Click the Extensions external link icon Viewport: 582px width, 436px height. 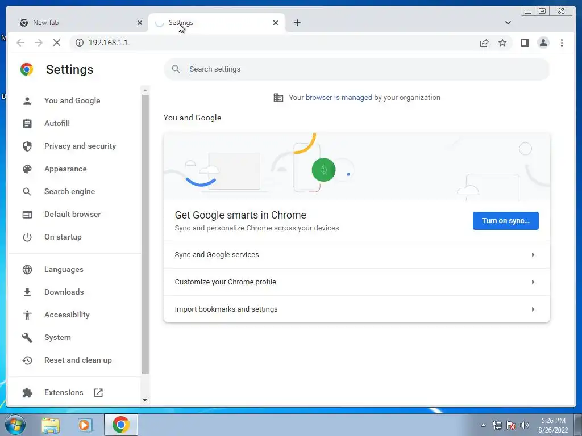98,393
